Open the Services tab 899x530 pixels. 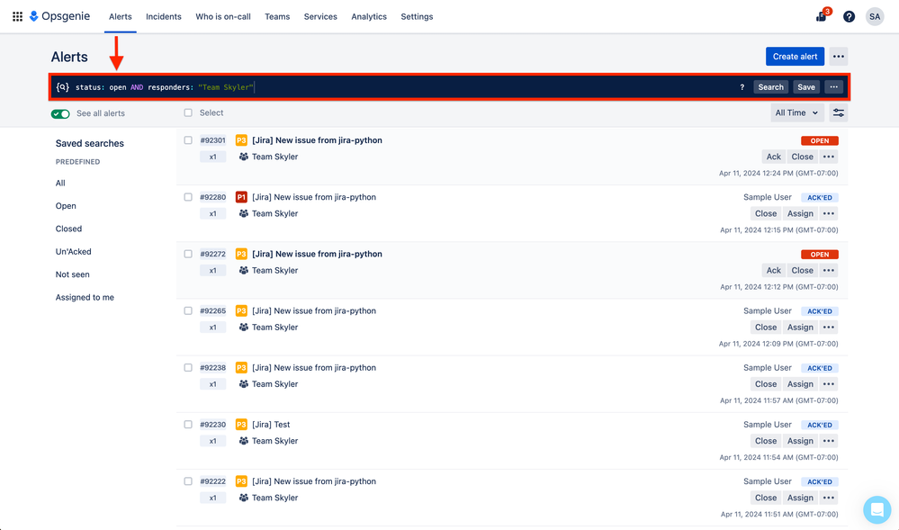point(320,16)
